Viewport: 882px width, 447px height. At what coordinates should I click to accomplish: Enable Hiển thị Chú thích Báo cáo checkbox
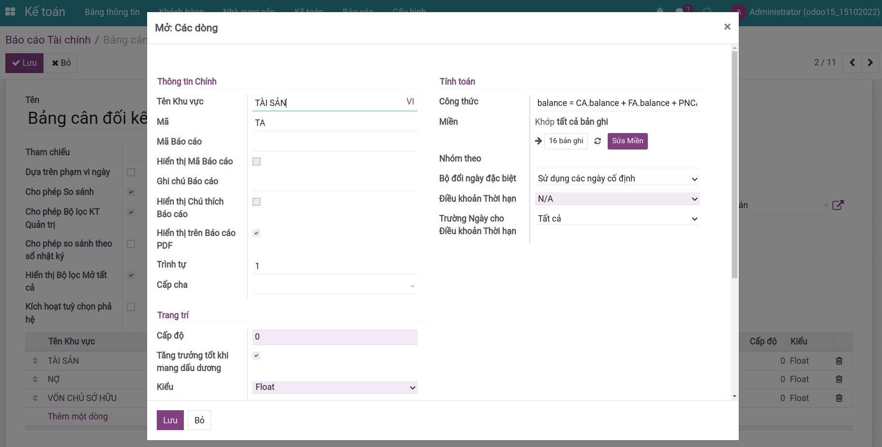256,202
